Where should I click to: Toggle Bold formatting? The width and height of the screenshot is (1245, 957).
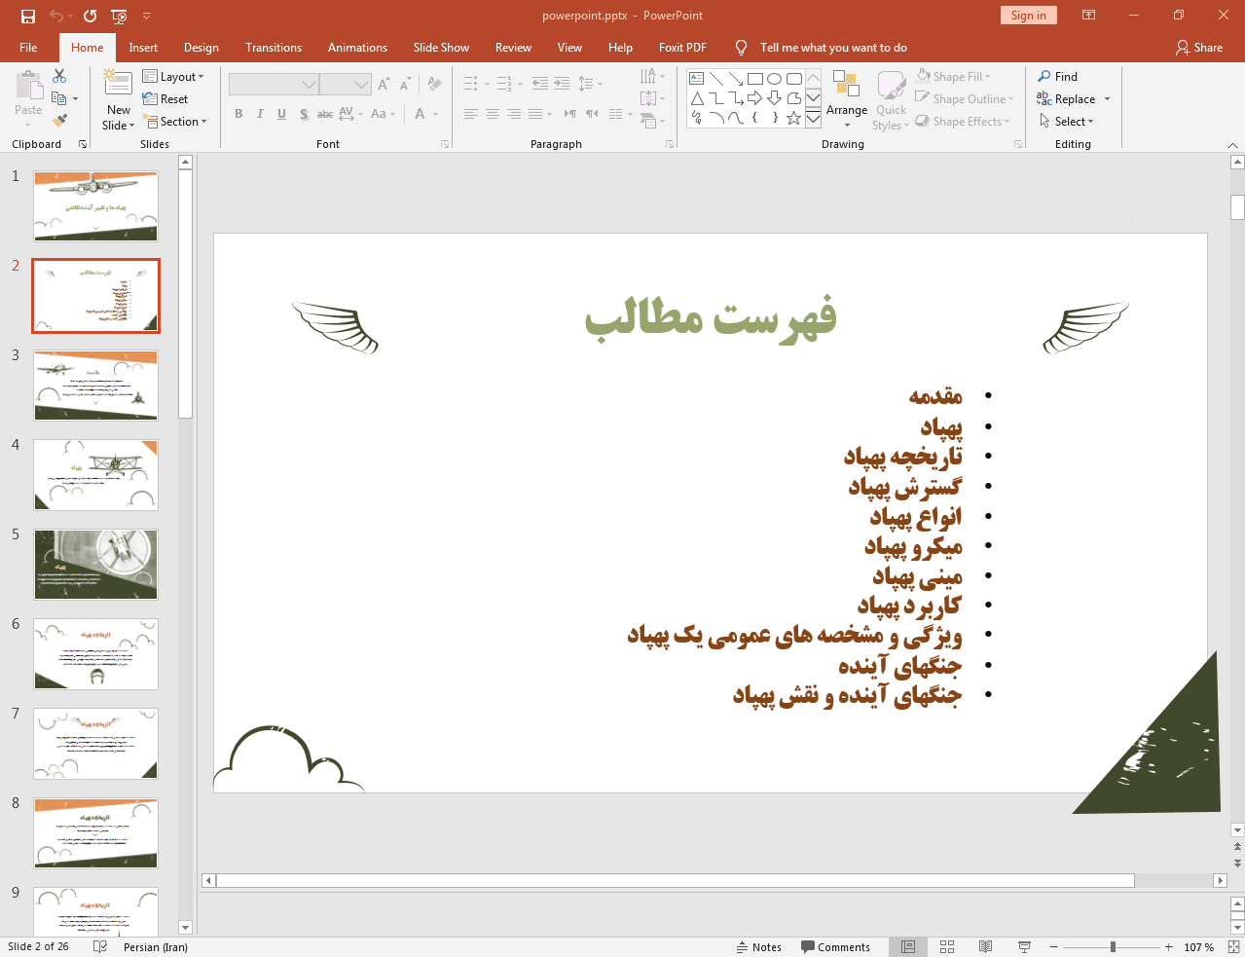tap(238, 114)
